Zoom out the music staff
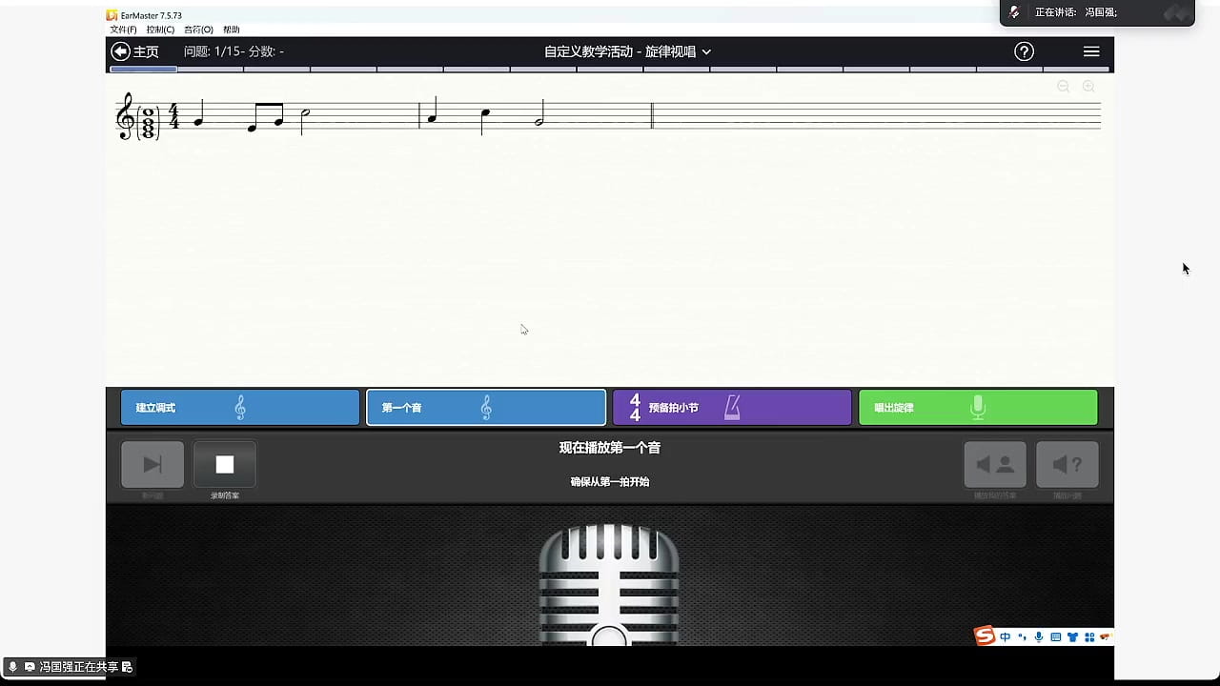The height and width of the screenshot is (686, 1220). [1064, 87]
